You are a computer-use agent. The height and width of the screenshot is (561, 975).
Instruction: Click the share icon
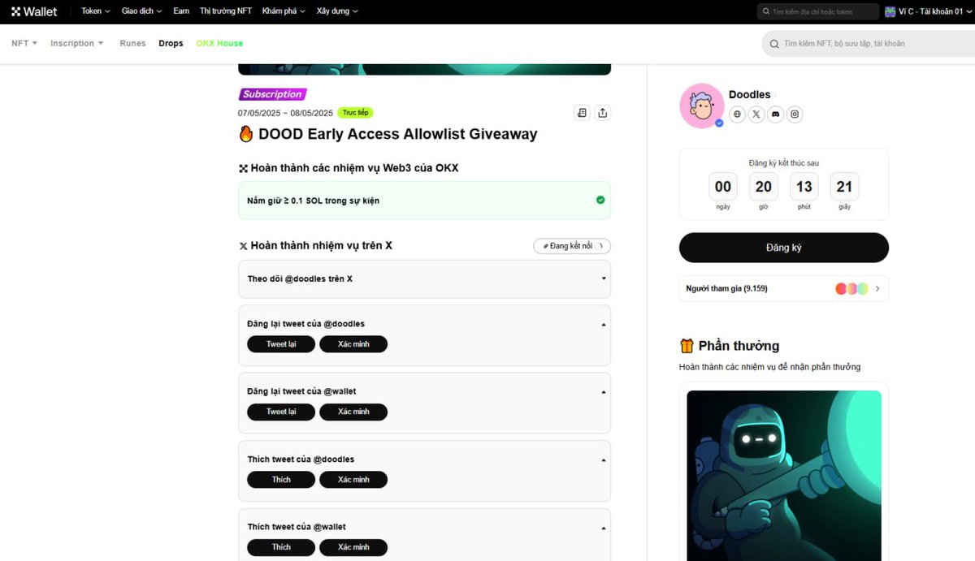pos(602,113)
